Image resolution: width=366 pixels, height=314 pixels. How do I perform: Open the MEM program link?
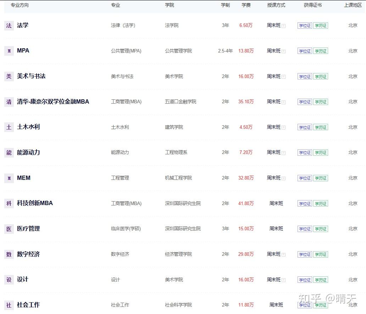coord(23,178)
